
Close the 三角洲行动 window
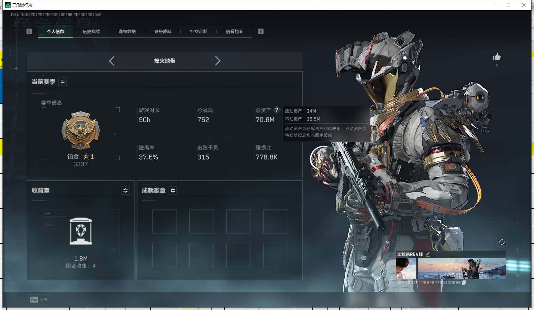(x=524, y=5)
